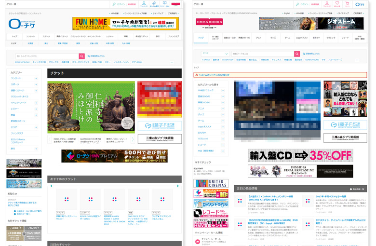376x246 pixels.
Task: Open the ジオストーム banner
Action: click(311, 23)
